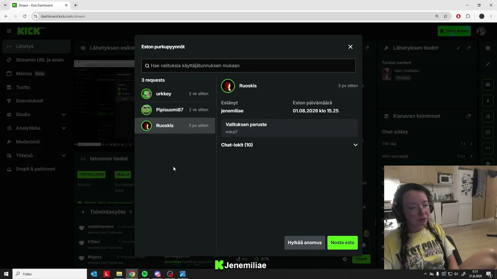Click the Vain chattailu category thumbnail

pos(386,74)
